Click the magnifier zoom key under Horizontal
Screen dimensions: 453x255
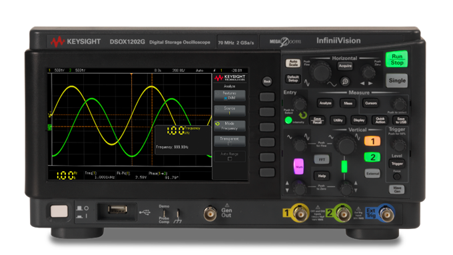coord(345,82)
